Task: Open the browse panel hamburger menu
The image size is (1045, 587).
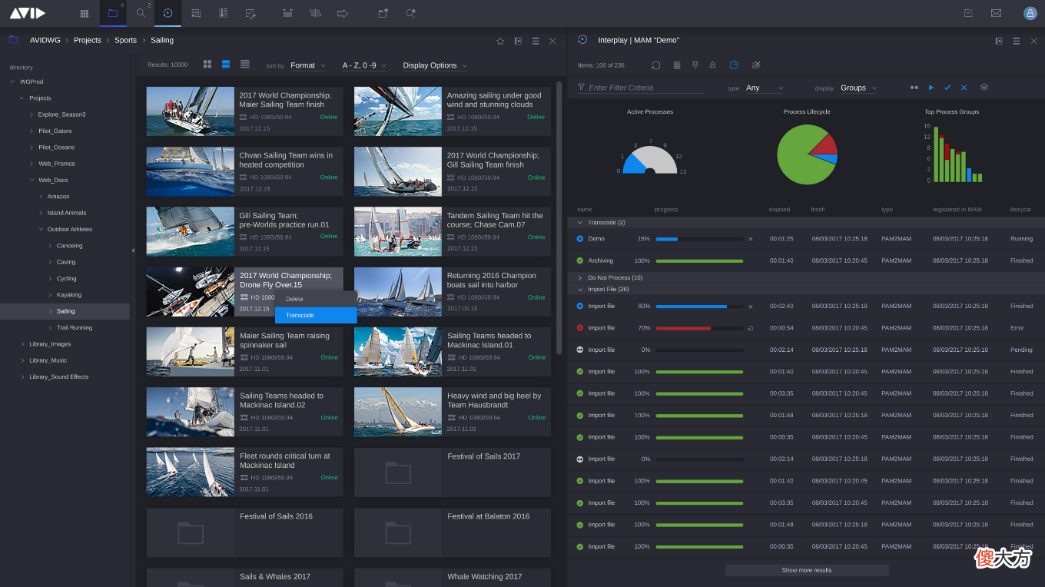Action: pyautogui.click(x=536, y=41)
